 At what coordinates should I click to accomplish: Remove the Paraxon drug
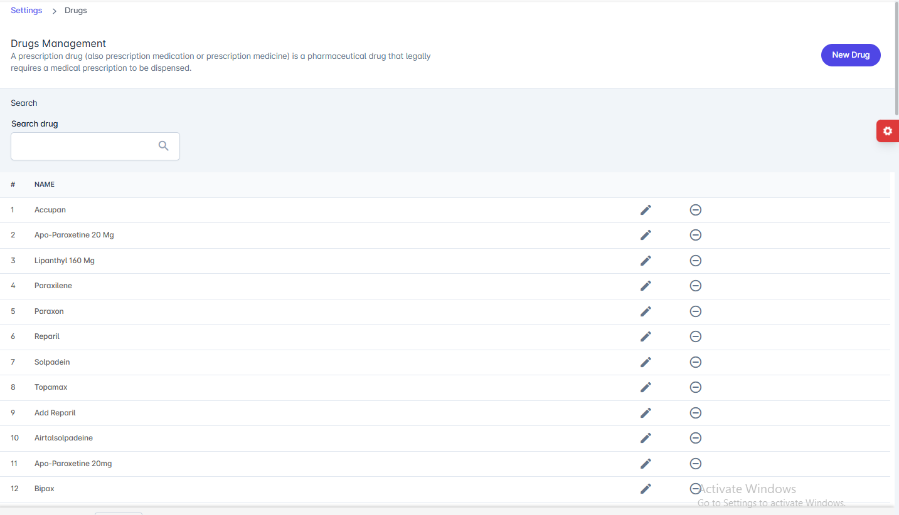point(695,311)
